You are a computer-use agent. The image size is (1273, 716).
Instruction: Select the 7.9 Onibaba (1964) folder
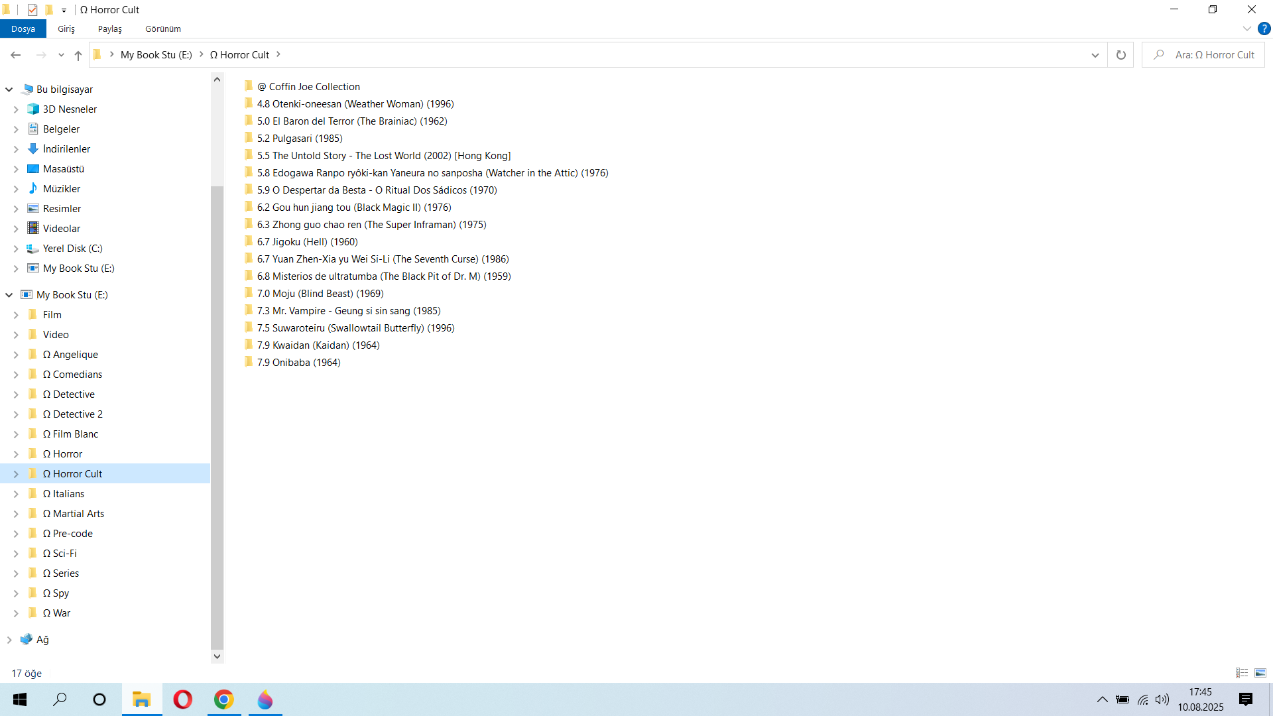[x=298, y=363]
